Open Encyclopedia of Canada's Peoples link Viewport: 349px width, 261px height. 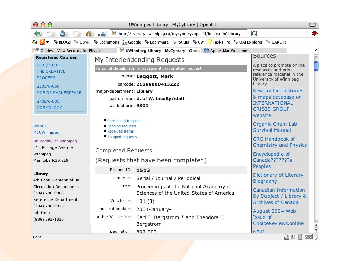272,160
